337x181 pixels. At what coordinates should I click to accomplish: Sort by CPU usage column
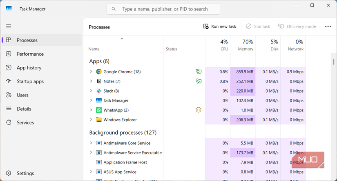(x=218, y=45)
